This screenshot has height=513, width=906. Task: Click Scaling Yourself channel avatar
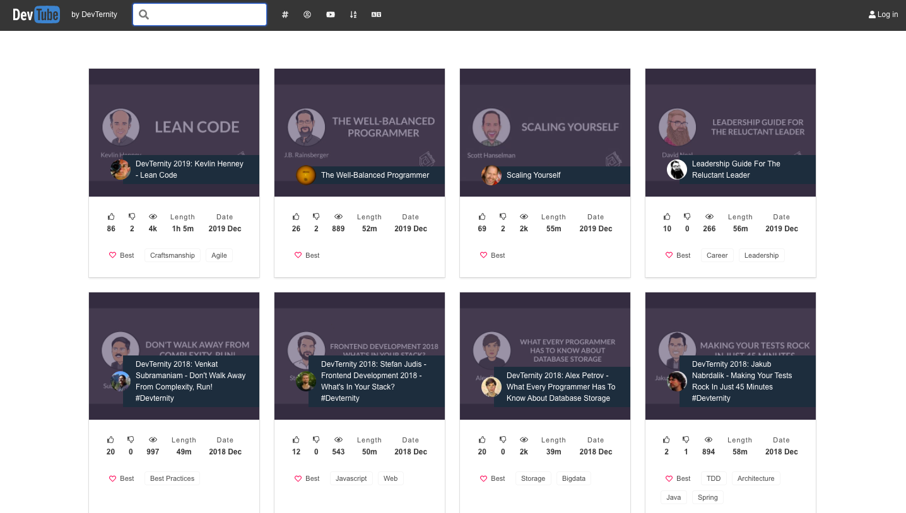pyautogui.click(x=491, y=175)
